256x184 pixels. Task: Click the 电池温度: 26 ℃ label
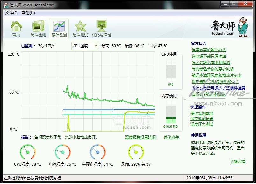62,164
